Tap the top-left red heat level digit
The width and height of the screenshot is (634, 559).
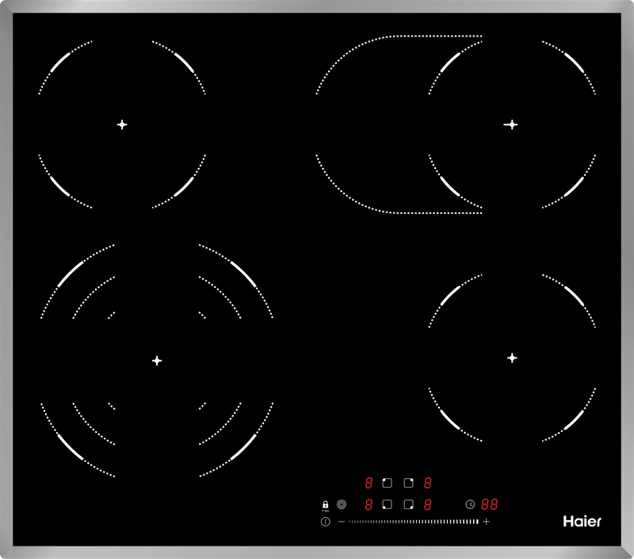pos(369,482)
